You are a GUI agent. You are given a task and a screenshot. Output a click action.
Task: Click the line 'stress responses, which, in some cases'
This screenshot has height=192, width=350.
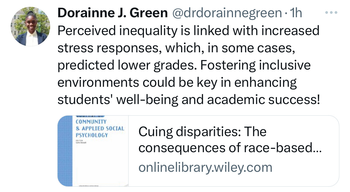click(176, 48)
